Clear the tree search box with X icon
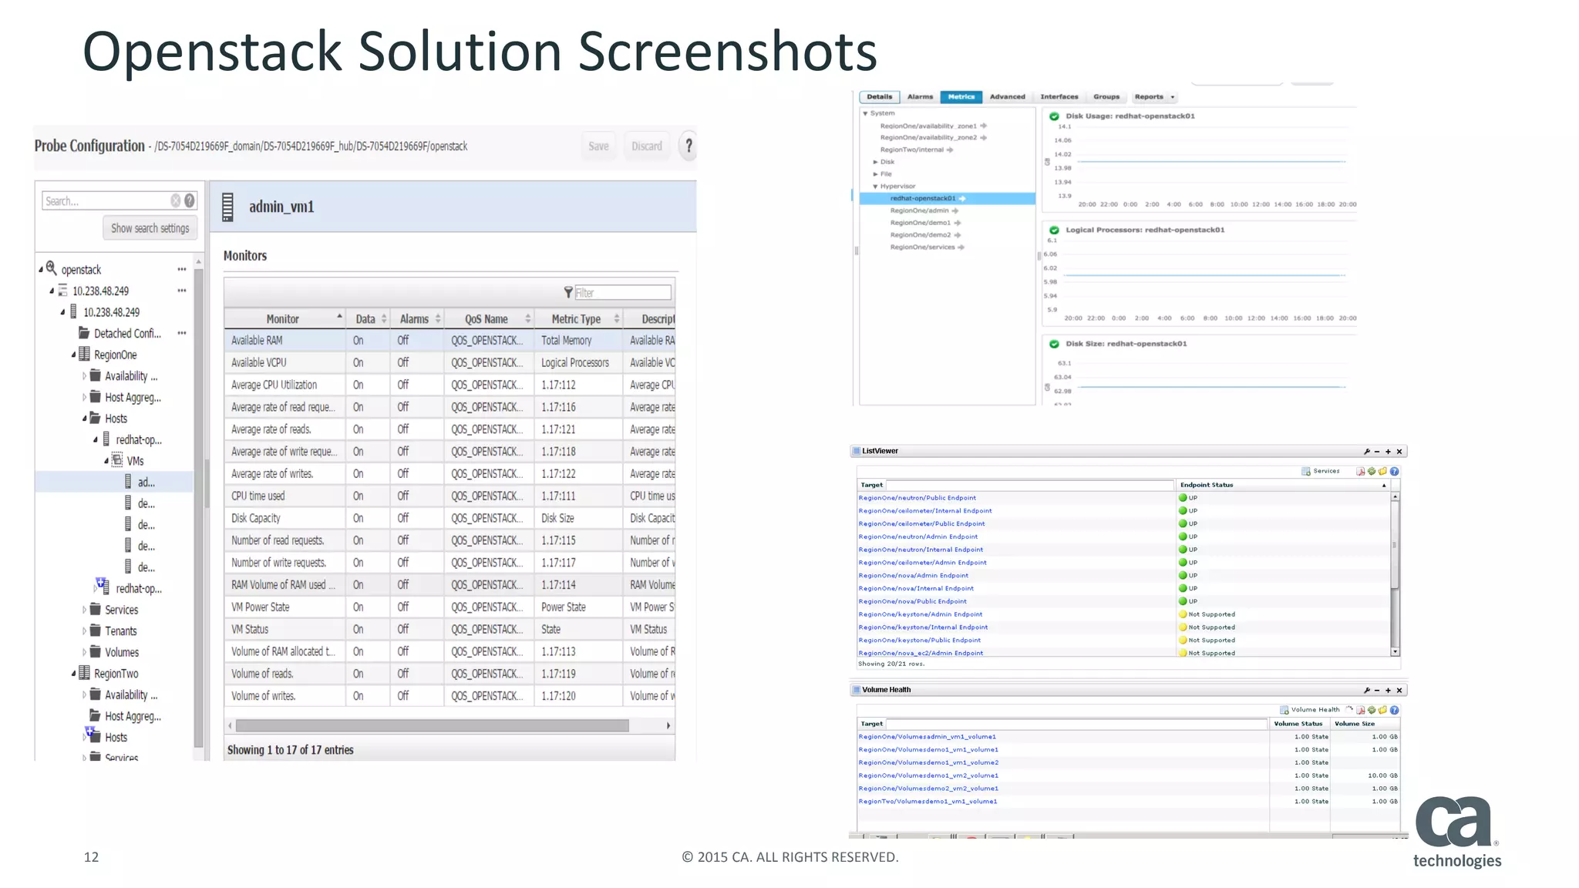Image resolution: width=1579 pixels, height=888 pixels. click(x=176, y=200)
